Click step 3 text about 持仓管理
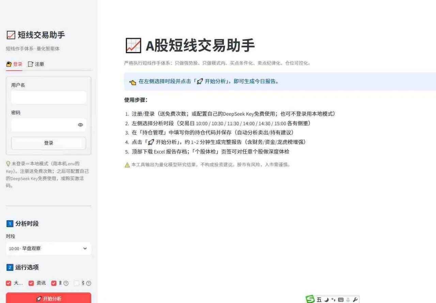436x303 pixels. coord(213,133)
